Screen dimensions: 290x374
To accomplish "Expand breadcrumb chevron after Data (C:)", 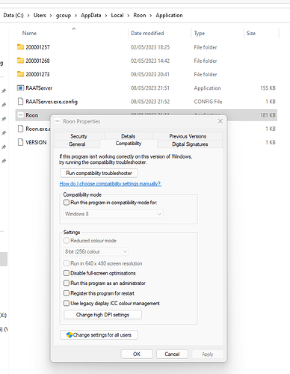I will pyautogui.click(x=28, y=16).
